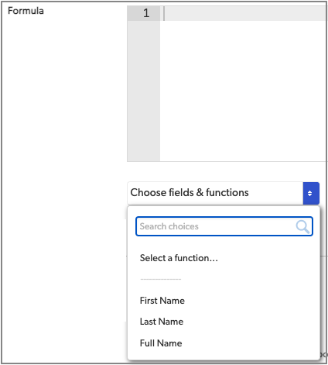Click the 'Choose fields & functions' label text
Viewport: 328px width, 365px height.
(190, 193)
